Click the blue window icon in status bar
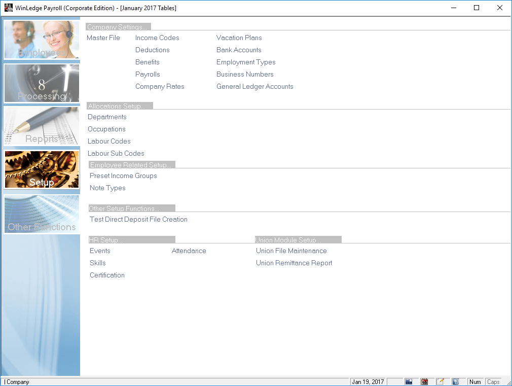The height and width of the screenshot is (386, 512). tap(409, 381)
